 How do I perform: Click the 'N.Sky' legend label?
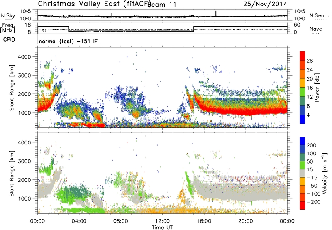[8, 15]
